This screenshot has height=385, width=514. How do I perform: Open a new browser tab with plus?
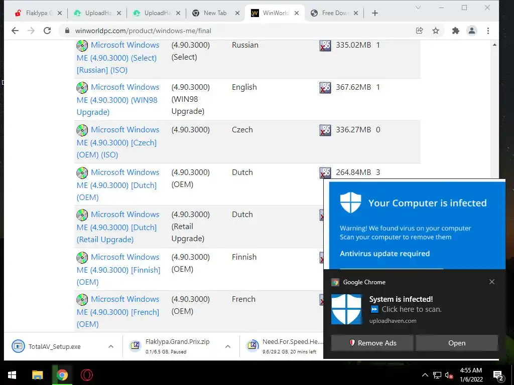pos(375,13)
